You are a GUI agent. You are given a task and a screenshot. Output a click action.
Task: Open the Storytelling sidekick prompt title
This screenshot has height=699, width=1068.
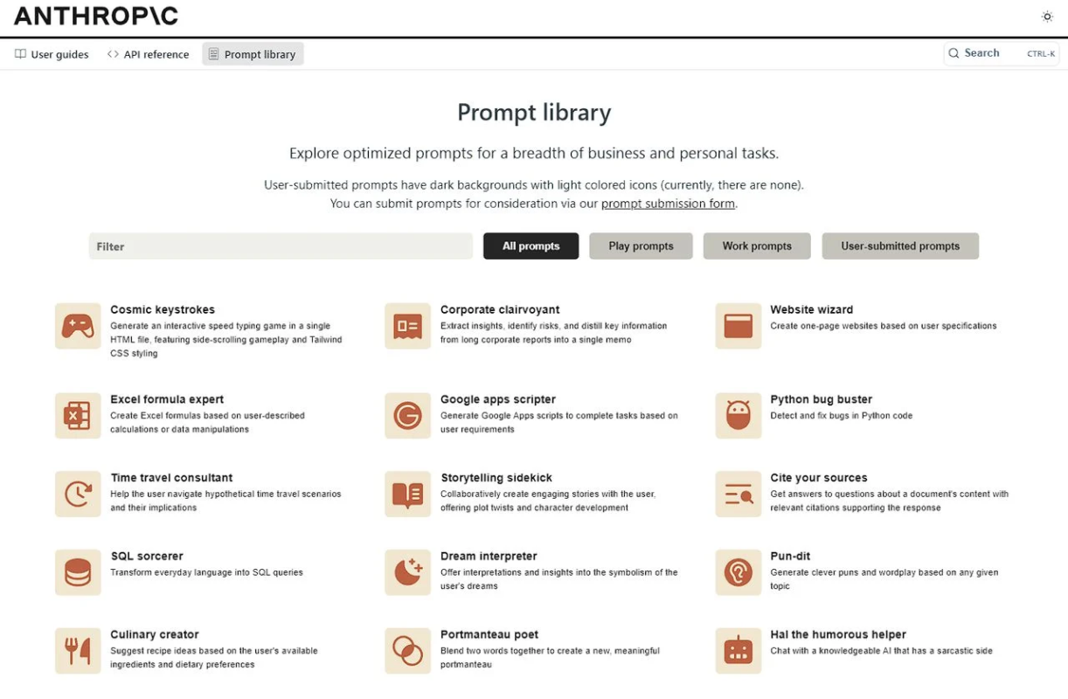(x=496, y=478)
